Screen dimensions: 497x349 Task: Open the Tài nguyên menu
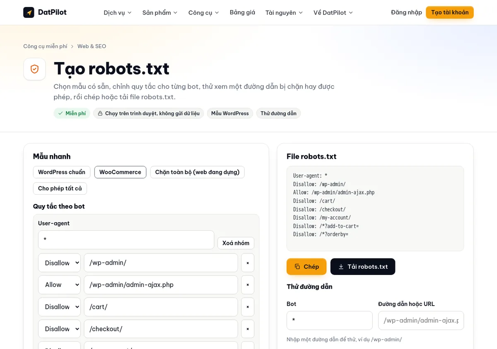coord(284,13)
